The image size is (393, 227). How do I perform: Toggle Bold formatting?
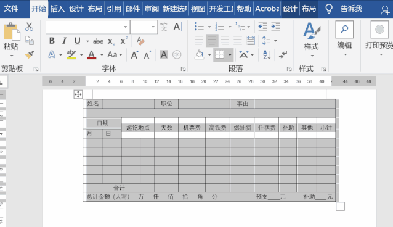[52, 41]
